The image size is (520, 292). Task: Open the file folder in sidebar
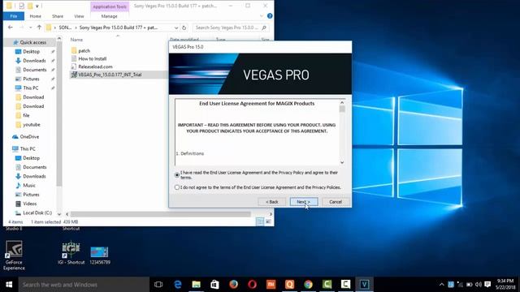point(26,115)
